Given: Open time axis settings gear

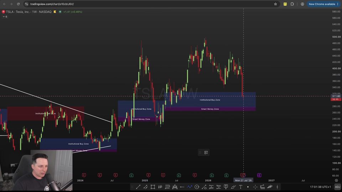Looking at the screenshot, I should click(336, 181).
